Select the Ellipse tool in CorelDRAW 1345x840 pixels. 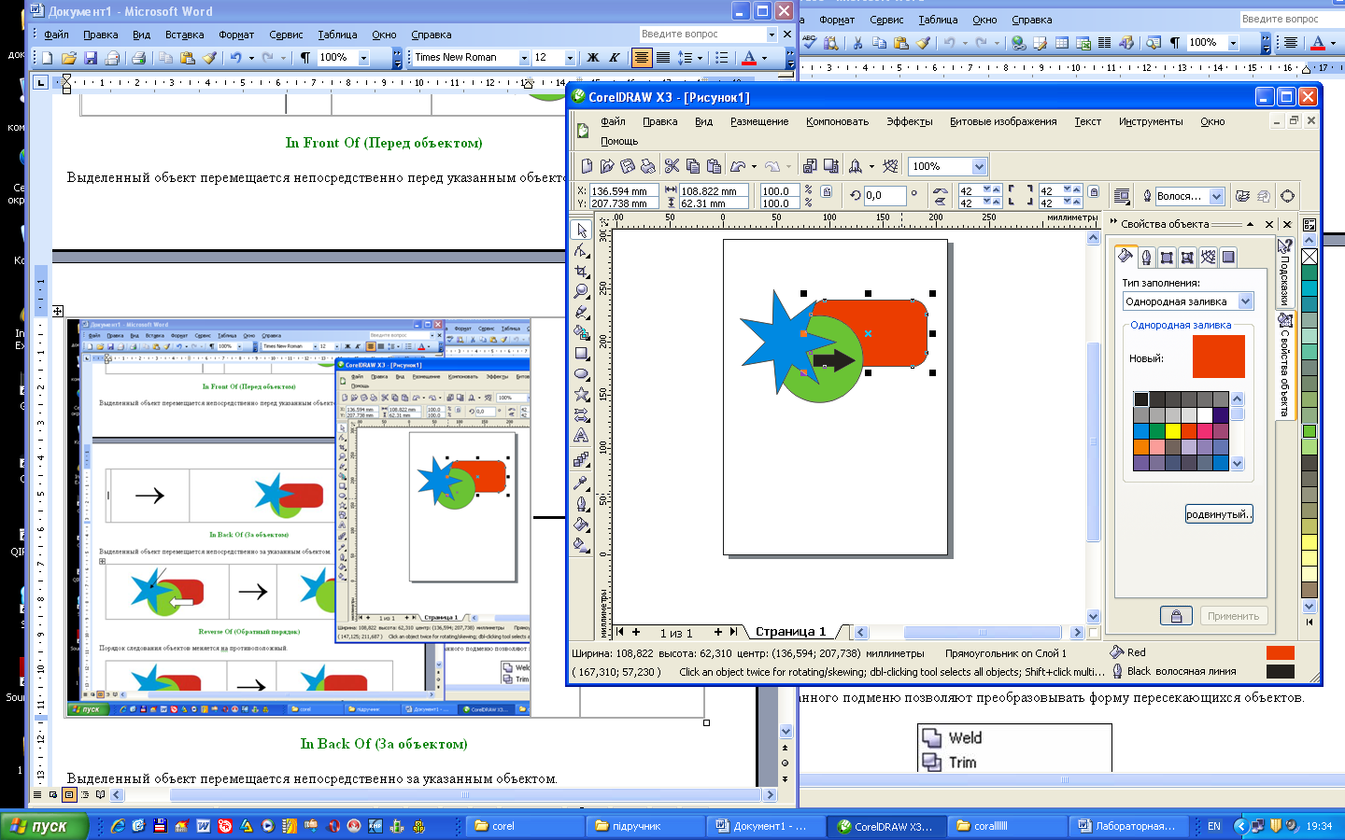tap(581, 373)
